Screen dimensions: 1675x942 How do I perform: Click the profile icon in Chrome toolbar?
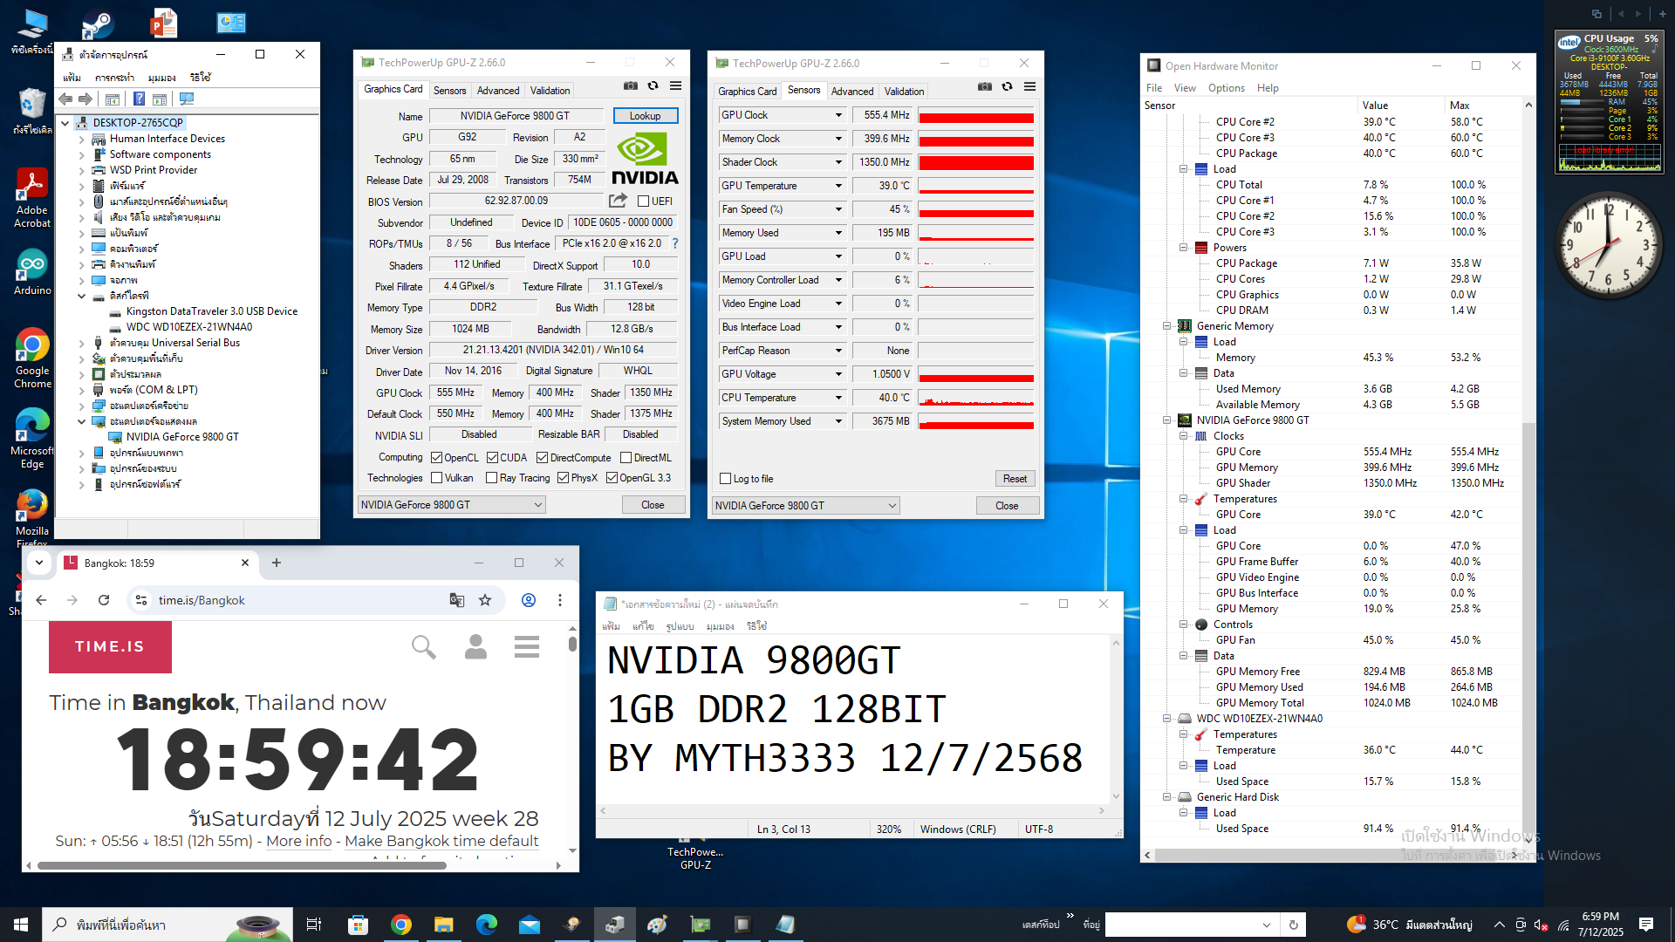pyautogui.click(x=529, y=600)
